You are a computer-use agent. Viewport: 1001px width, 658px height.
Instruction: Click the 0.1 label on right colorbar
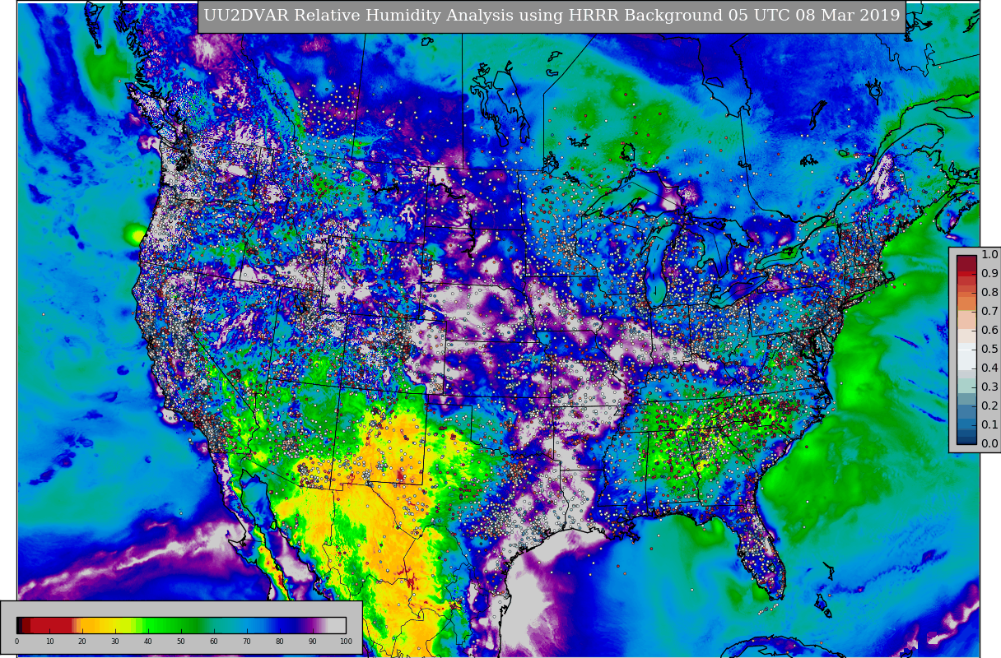tap(989, 424)
